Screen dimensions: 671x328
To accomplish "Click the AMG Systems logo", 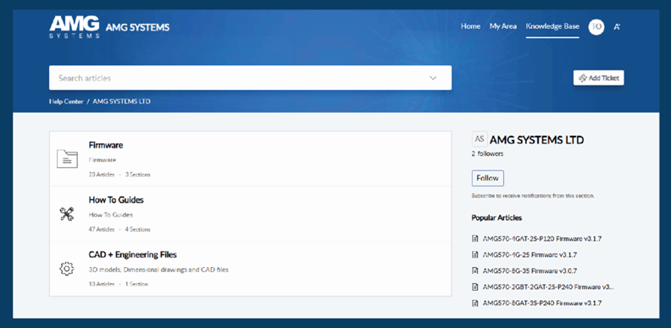I will click(x=75, y=27).
